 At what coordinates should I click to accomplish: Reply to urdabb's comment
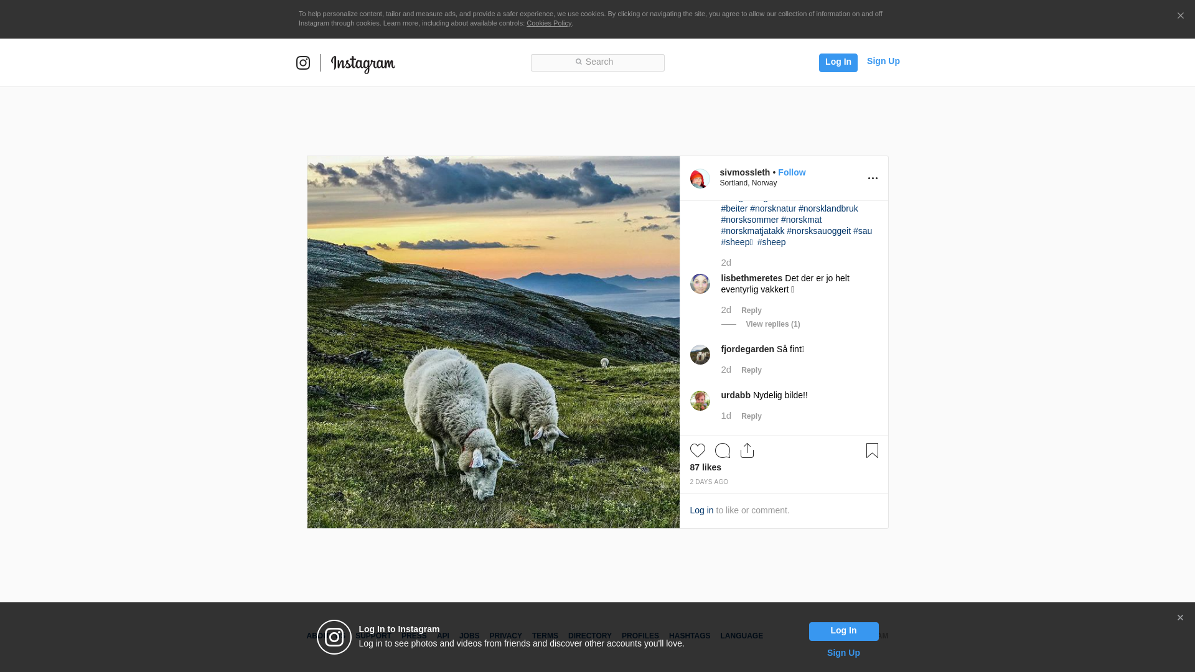(751, 416)
